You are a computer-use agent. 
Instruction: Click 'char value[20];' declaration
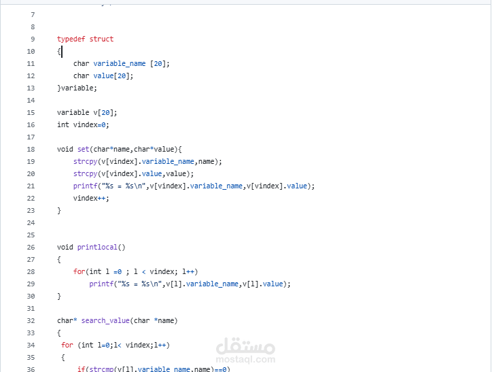(103, 76)
